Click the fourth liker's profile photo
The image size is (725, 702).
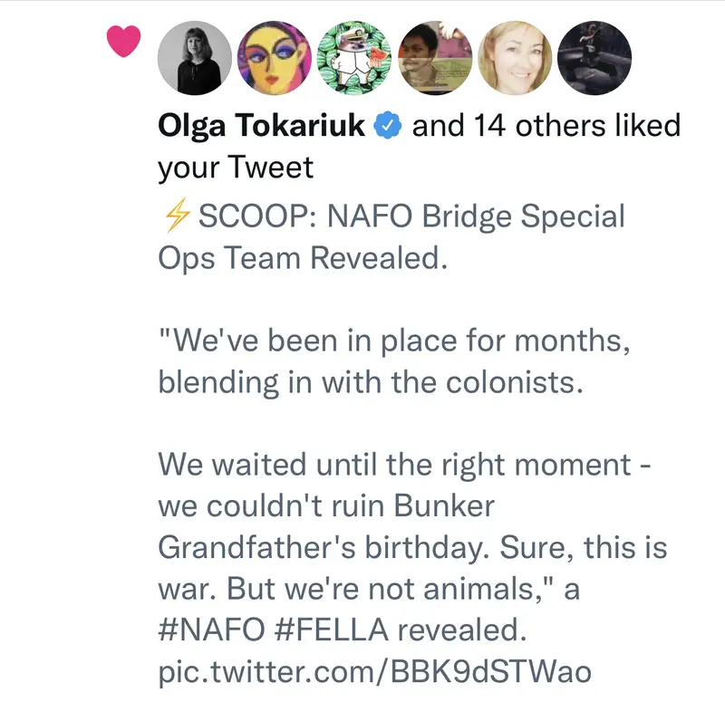(x=434, y=58)
